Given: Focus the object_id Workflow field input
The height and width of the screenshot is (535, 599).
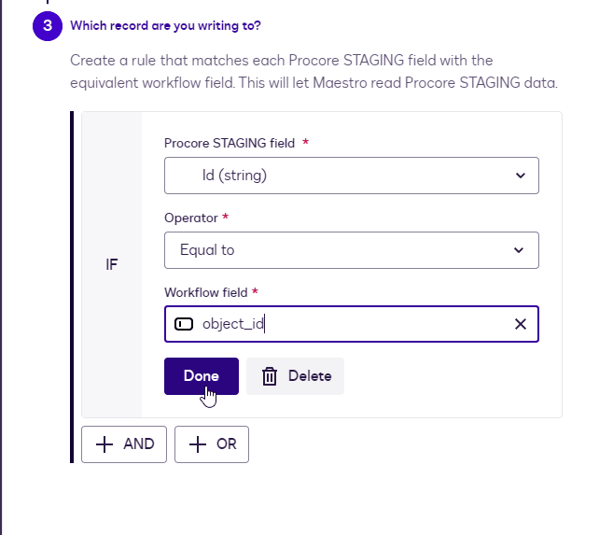Looking at the screenshot, I should pyautogui.click(x=355, y=324).
